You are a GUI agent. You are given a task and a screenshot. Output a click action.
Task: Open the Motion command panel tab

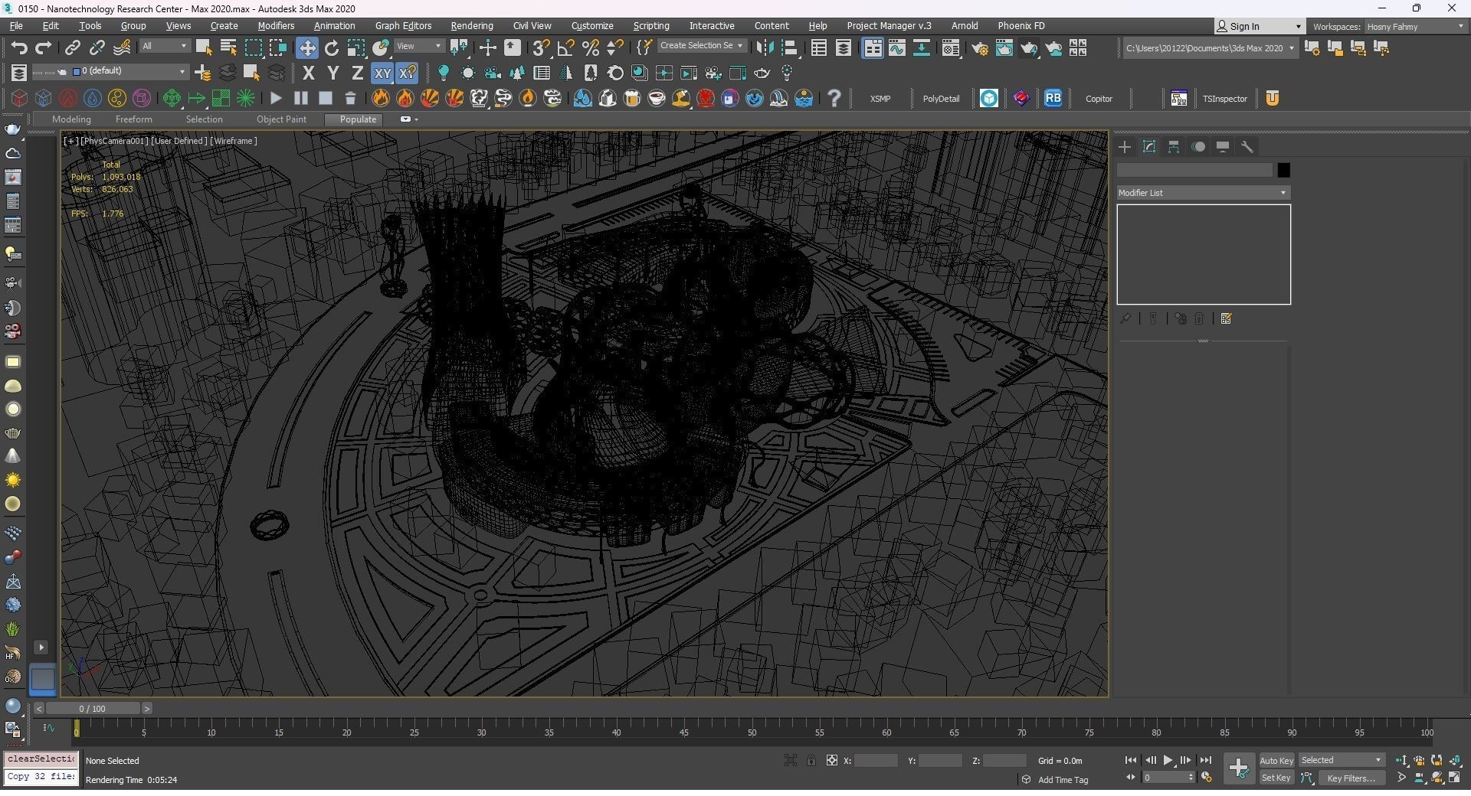1198,147
